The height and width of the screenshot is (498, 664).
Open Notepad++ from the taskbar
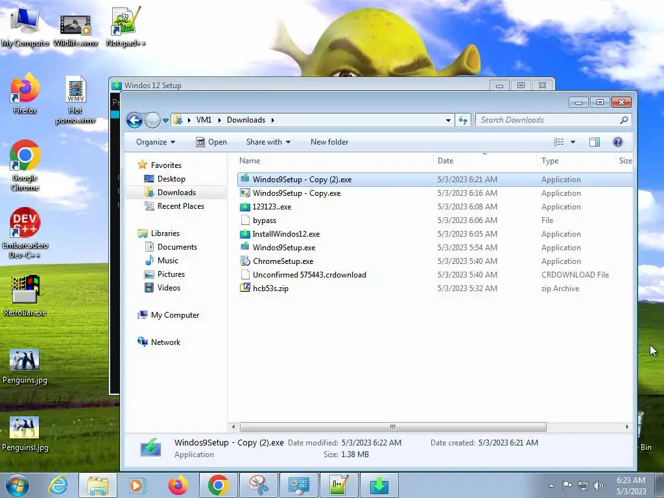pyautogui.click(x=339, y=485)
